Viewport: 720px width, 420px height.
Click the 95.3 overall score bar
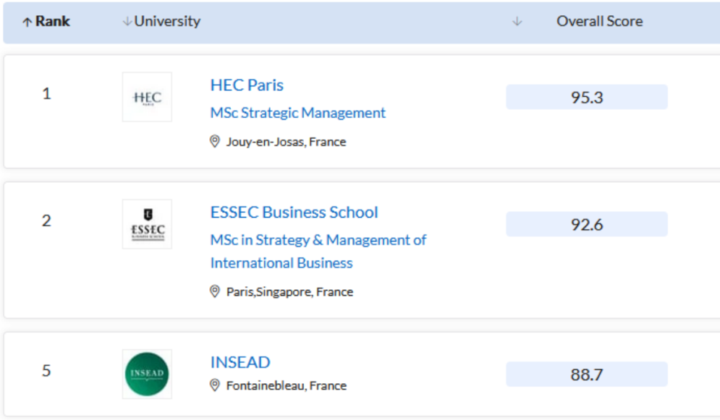click(x=586, y=97)
